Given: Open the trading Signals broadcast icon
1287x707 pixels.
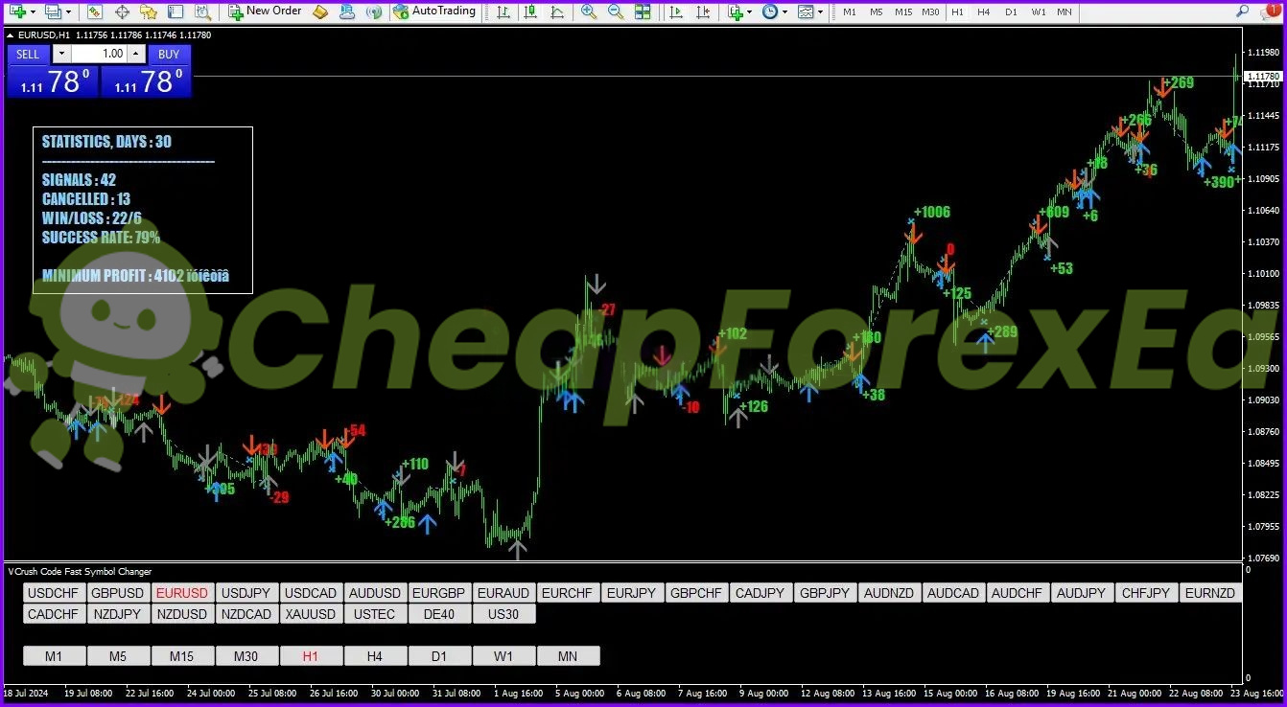Looking at the screenshot, I should 374,11.
